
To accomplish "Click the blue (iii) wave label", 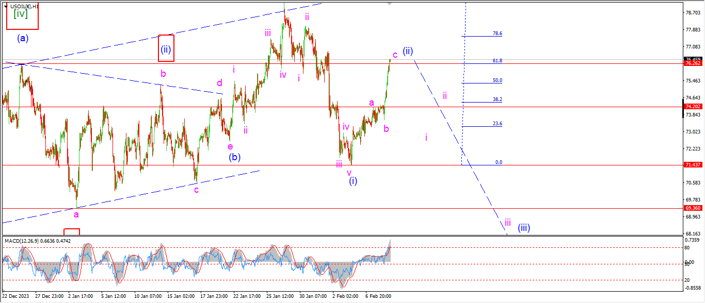I will pyautogui.click(x=524, y=227).
